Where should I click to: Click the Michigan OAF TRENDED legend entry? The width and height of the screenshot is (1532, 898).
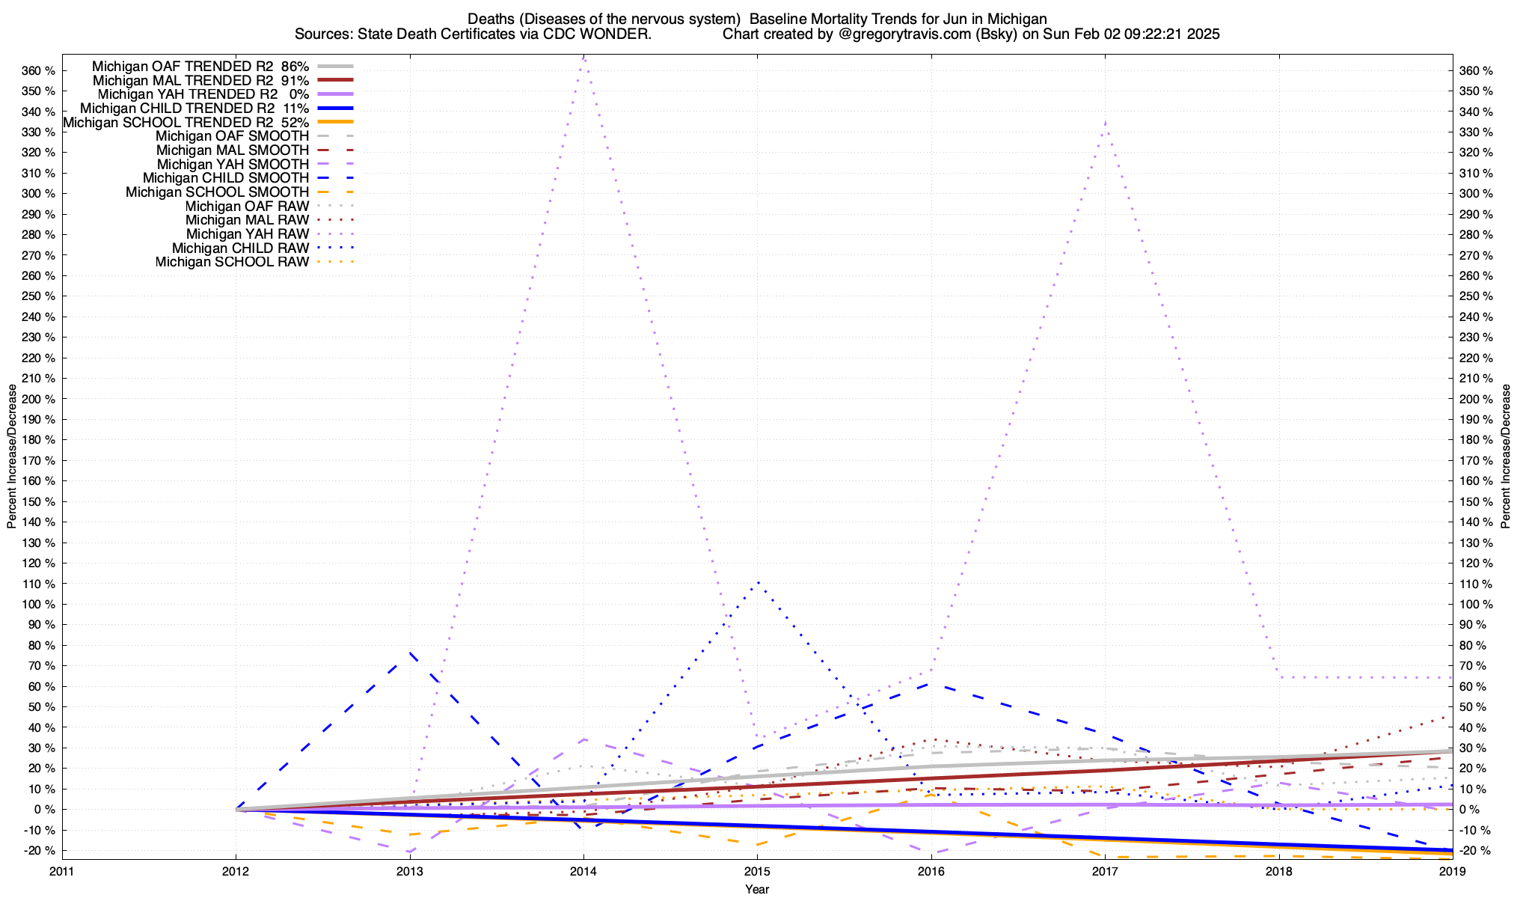click(x=200, y=66)
